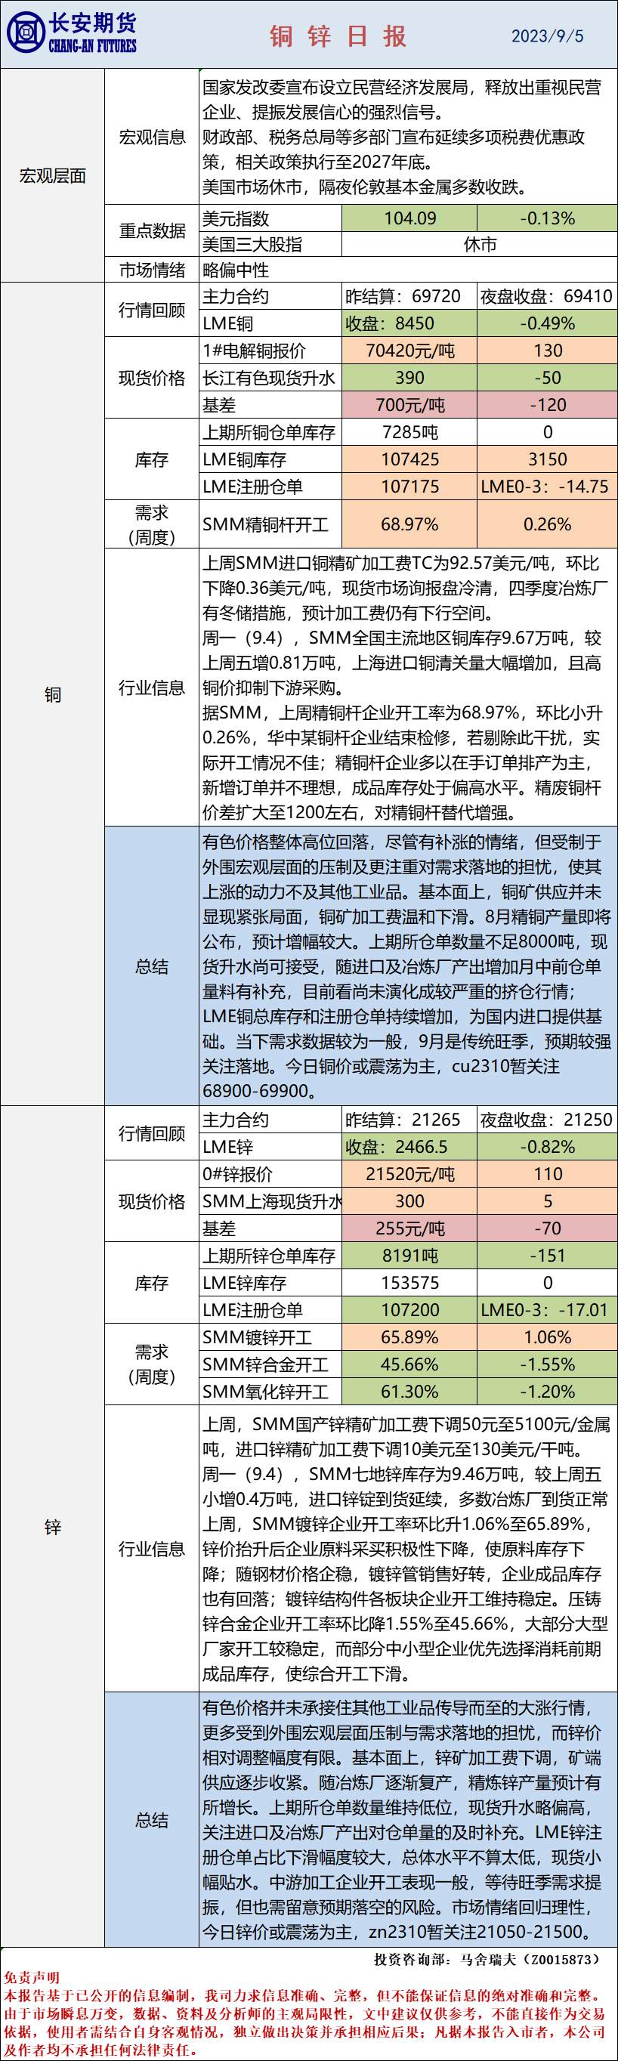618x2061 pixels.
Task: Select zinc basis change -70
Action: [548, 1229]
